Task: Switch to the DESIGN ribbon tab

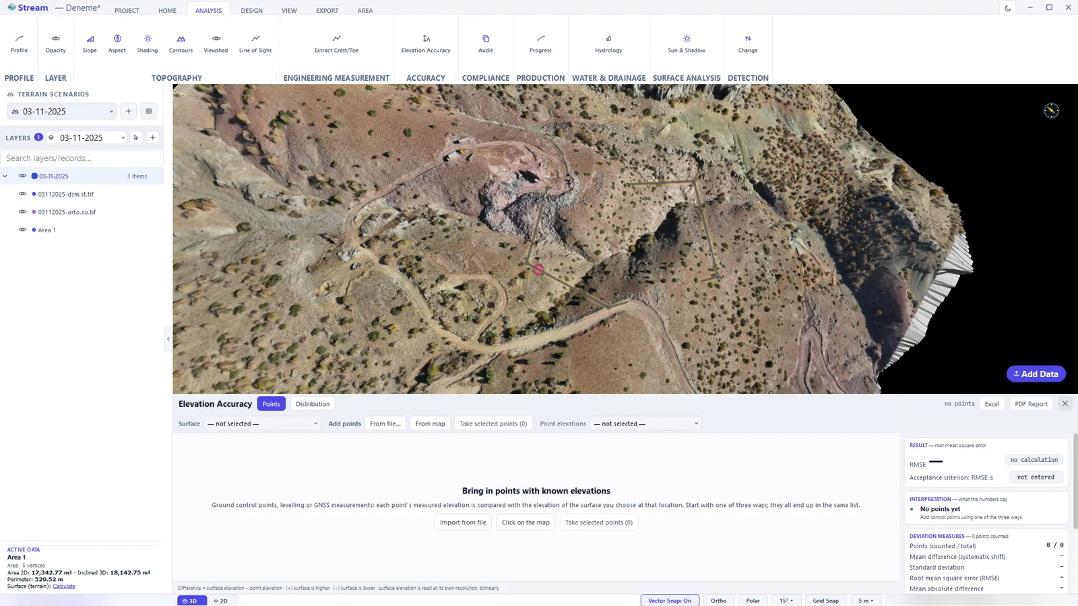Action: click(252, 11)
